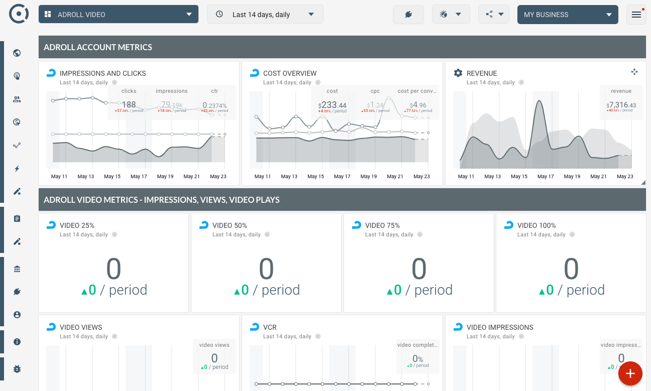The height and width of the screenshot is (391, 651).
Task: Click the AdRoll logo on VIDEO IMPRESSIONS widget
Action: pos(458,327)
